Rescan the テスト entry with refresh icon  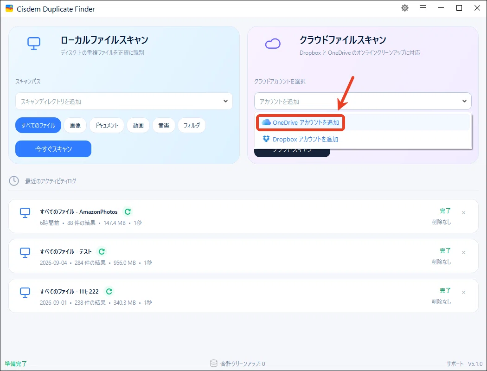(x=102, y=251)
